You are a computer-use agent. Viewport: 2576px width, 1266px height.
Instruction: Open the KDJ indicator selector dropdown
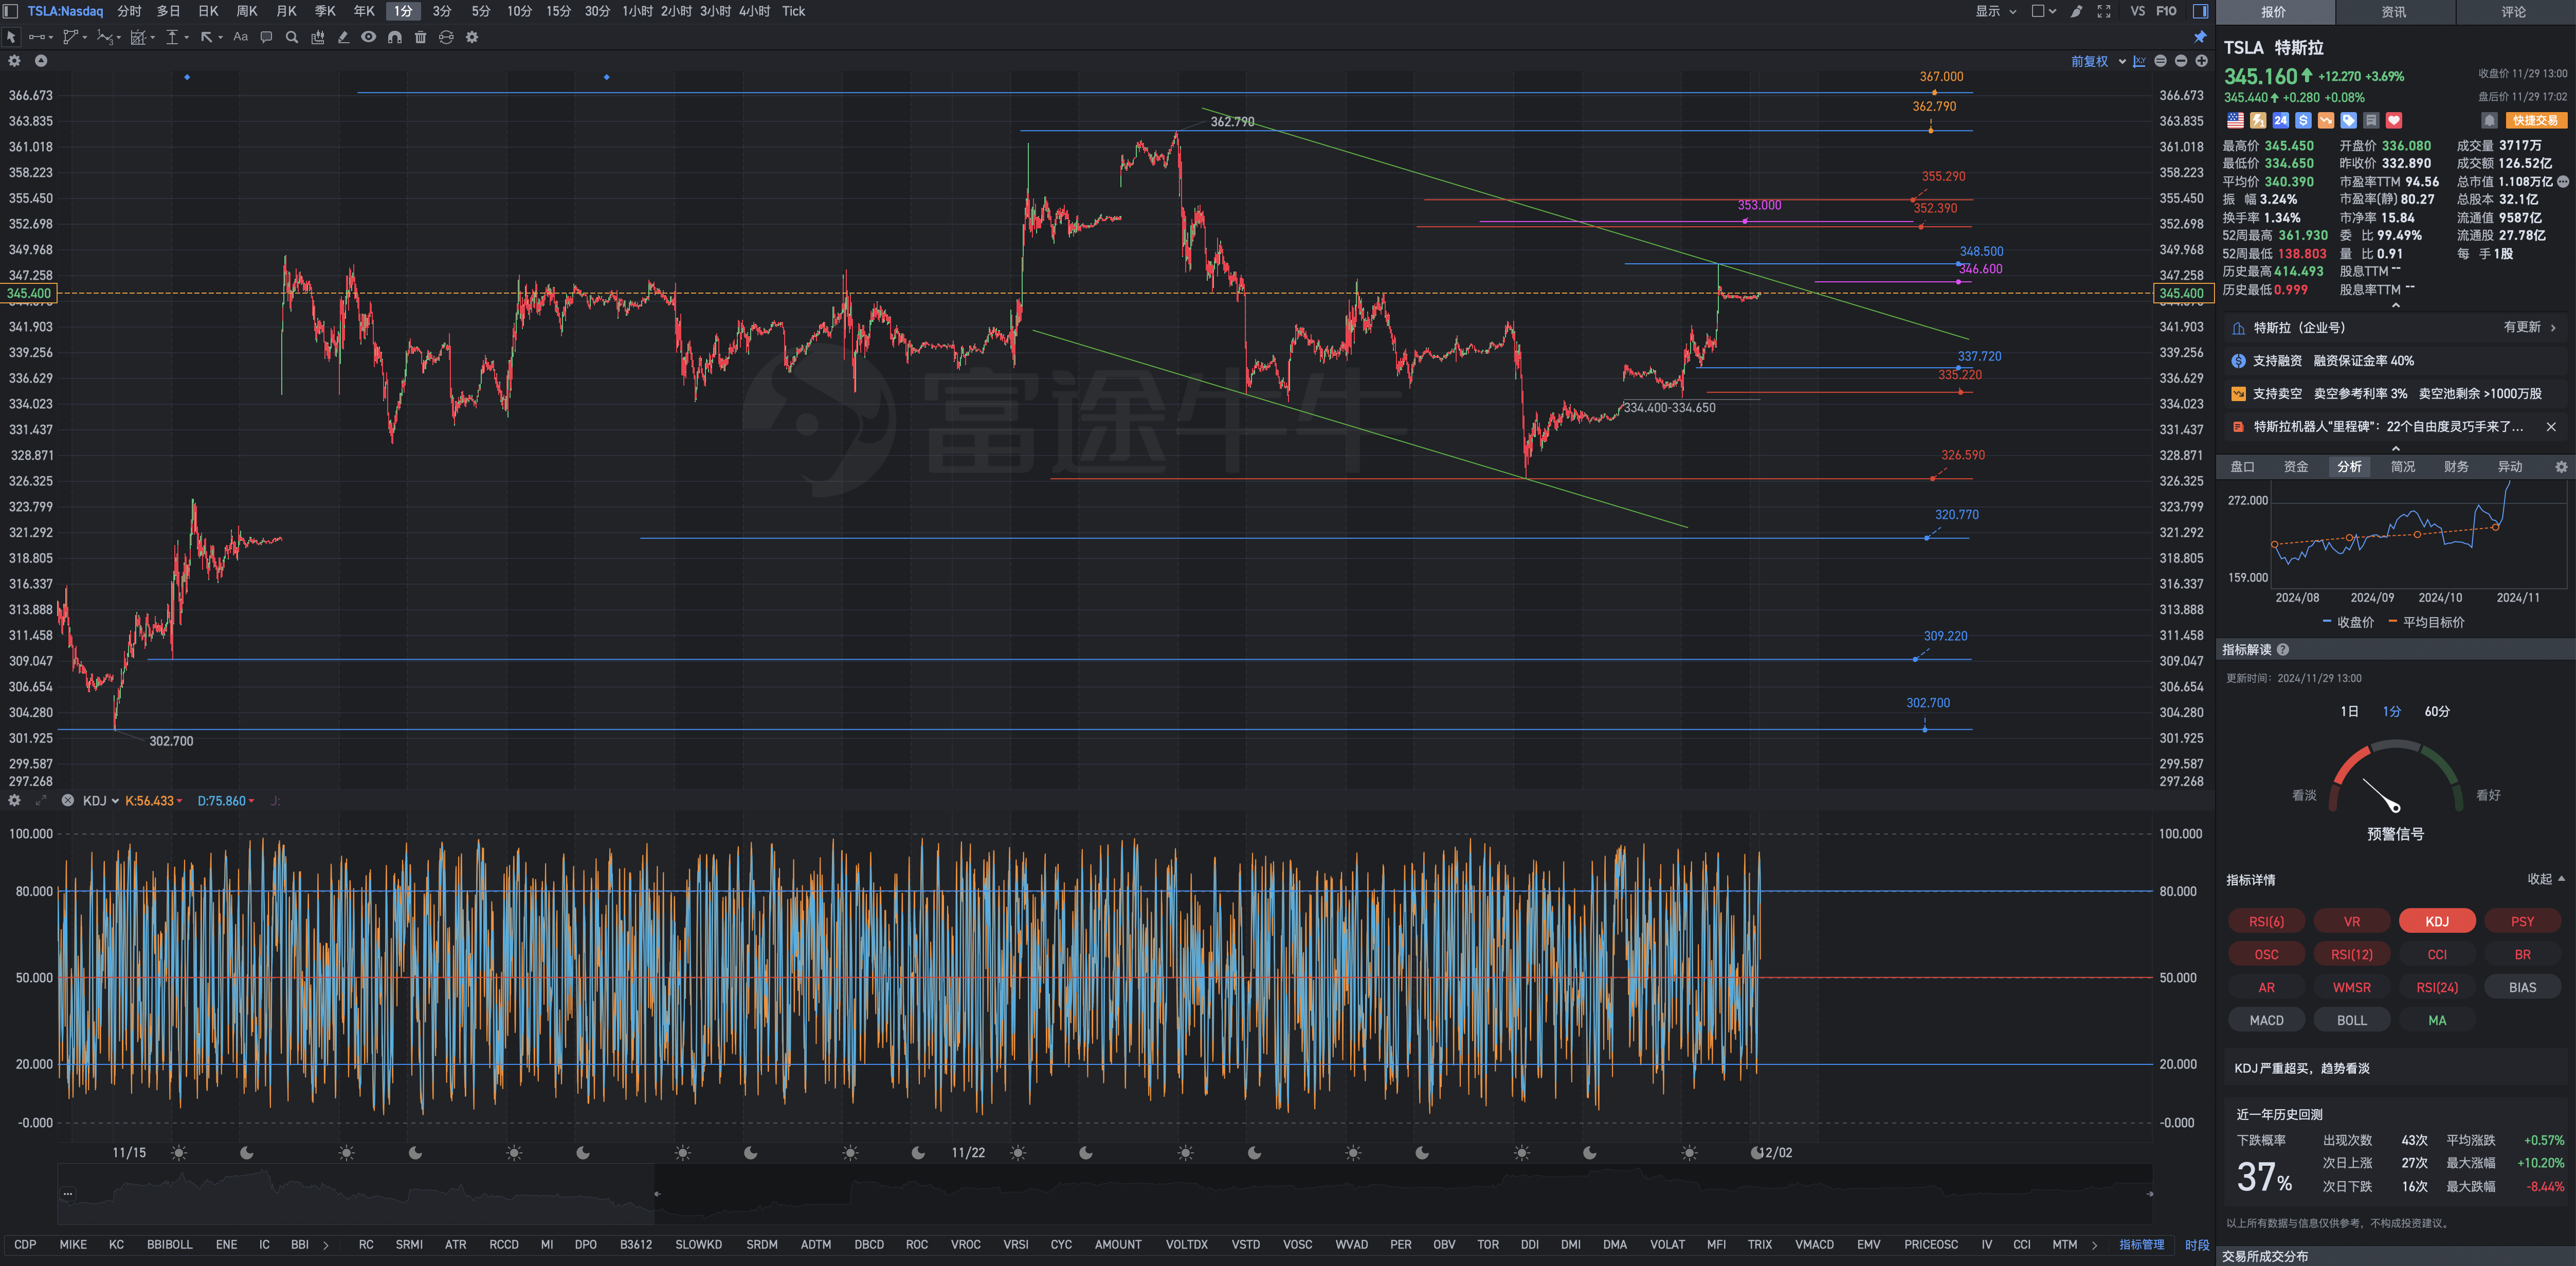click(x=101, y=801)
